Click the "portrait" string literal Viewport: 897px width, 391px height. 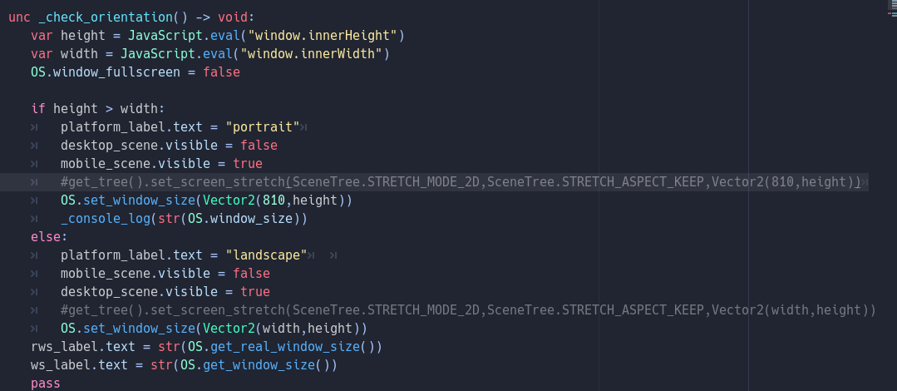click(x=263, y=127)
